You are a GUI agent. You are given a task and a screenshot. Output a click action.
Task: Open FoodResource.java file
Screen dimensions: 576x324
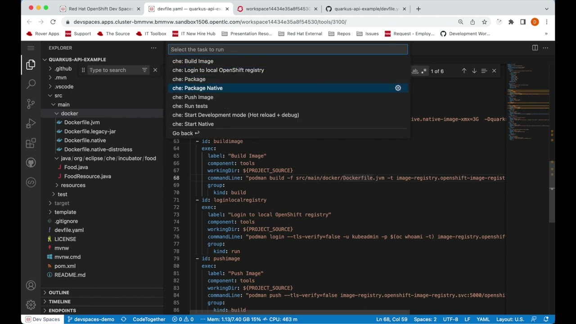87,176
